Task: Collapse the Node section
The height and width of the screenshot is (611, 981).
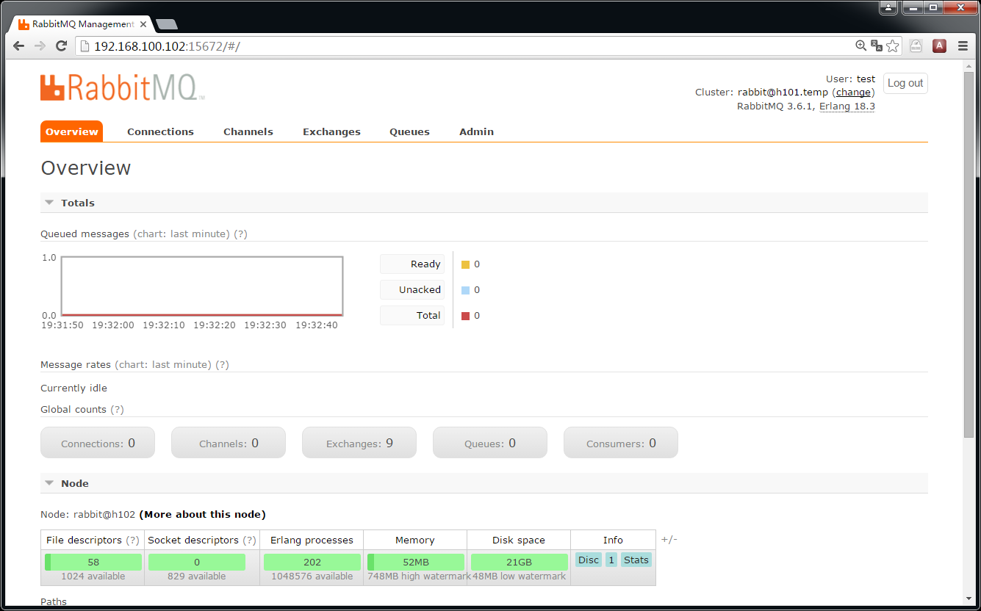Action: [49, 483]
